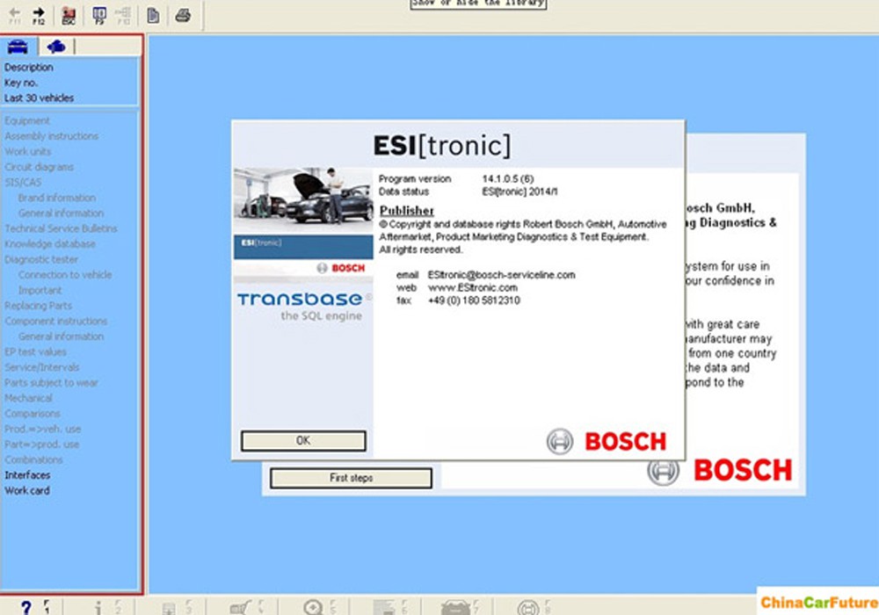Click the forward arrow F12 toolbar icon
Viewport: 879px width, 615px height.
pyautogui.click(x=38, y=15)
